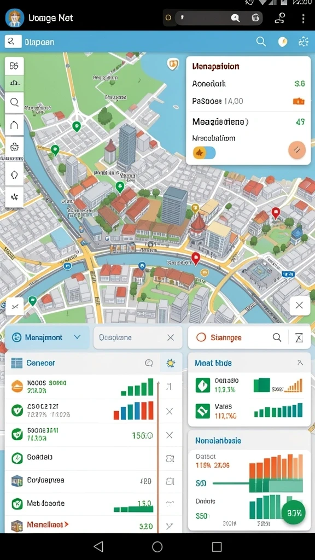Screen dimensions: 315x560
Task: Tap the search icon in Stanngee tab
Action: 277,337
